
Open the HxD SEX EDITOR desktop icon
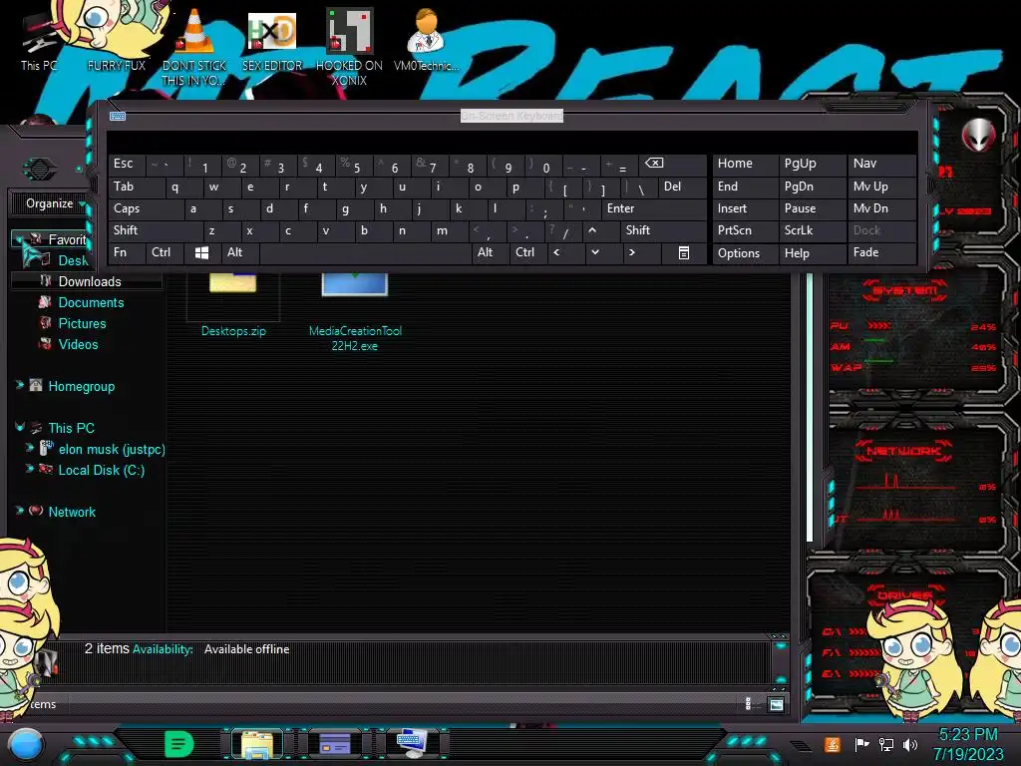(x=272, y=40)
